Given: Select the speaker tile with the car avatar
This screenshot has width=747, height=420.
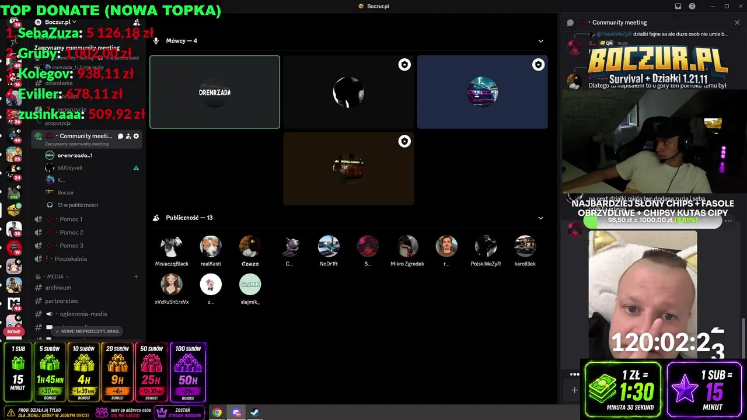Looking at the screenshot, I should point(482,92).
